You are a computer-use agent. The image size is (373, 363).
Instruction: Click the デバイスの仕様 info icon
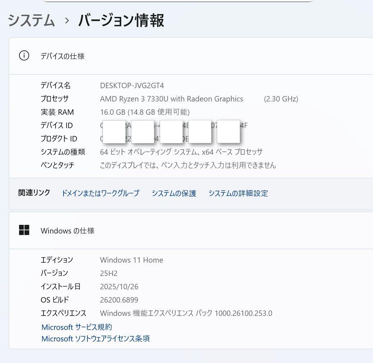click(24, 56)
